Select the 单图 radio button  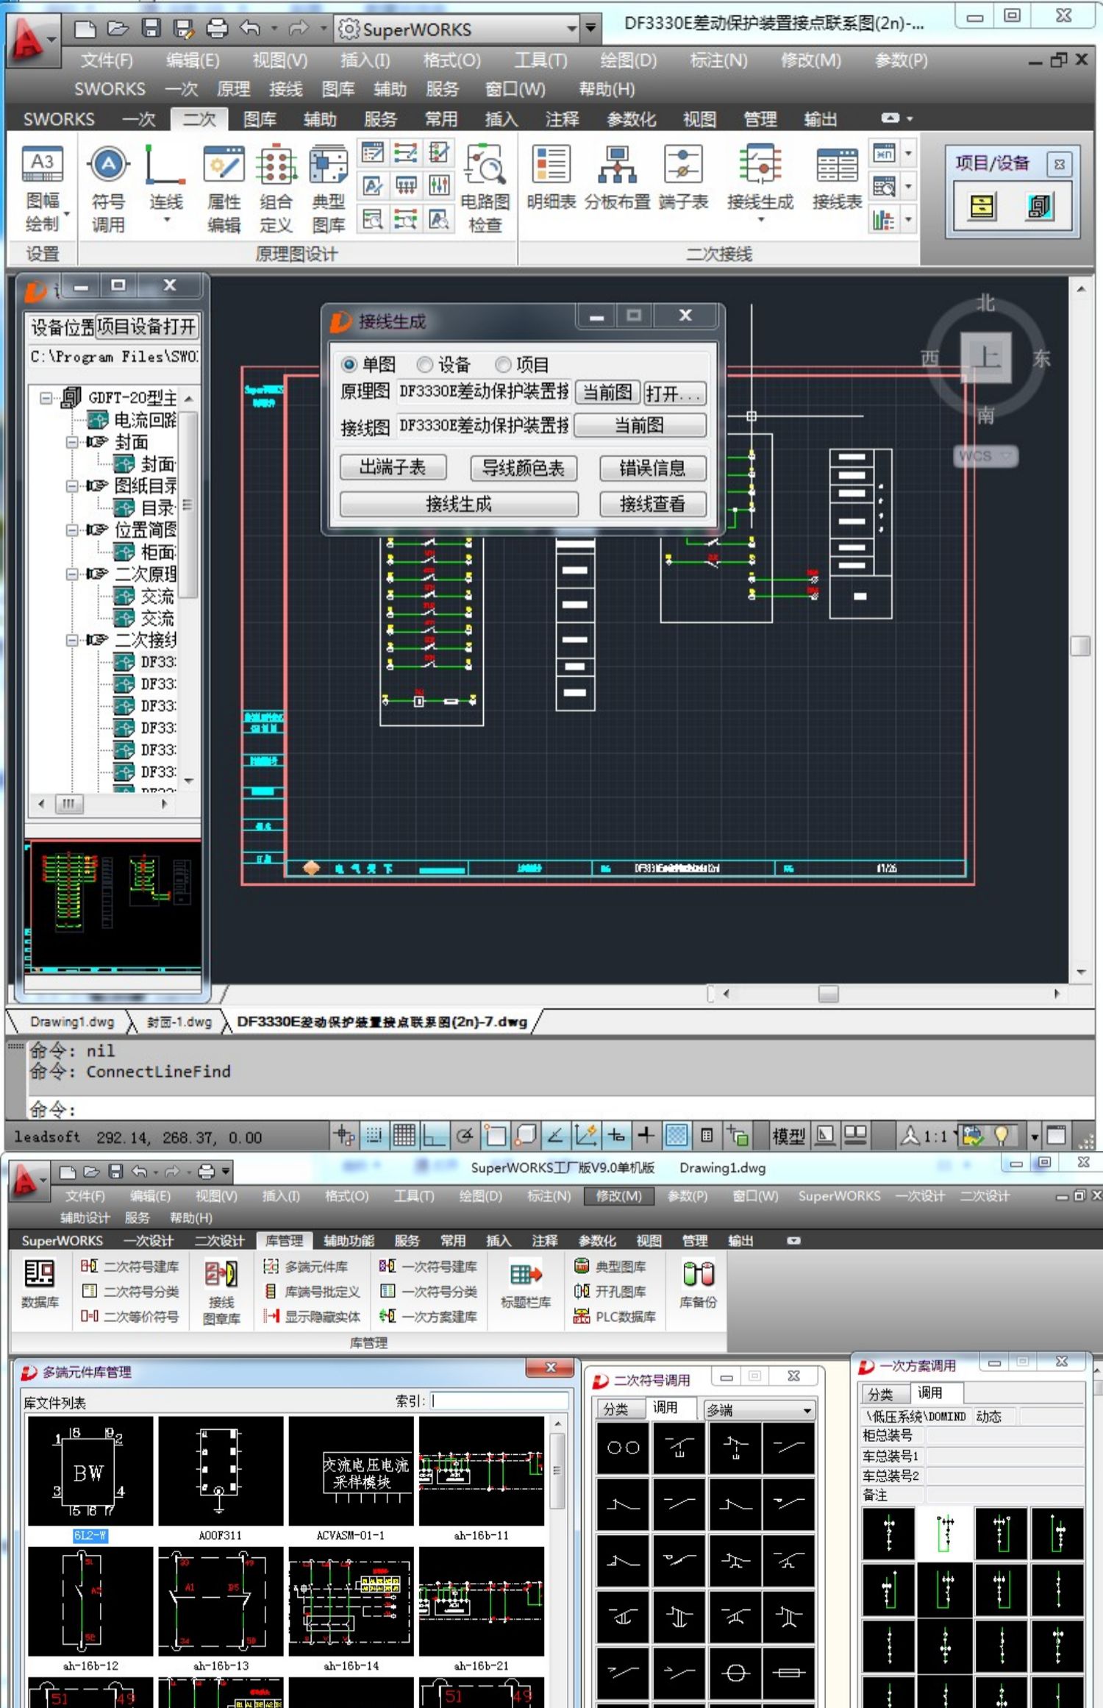click(349, 365)
